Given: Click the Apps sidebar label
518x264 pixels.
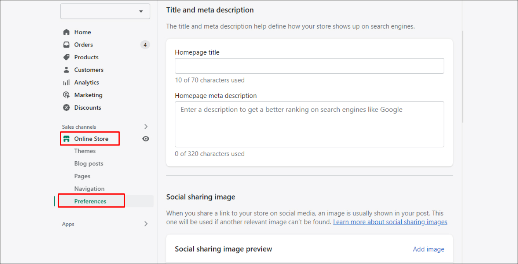Looking at the screenshot, I should (x=68, y=224).
